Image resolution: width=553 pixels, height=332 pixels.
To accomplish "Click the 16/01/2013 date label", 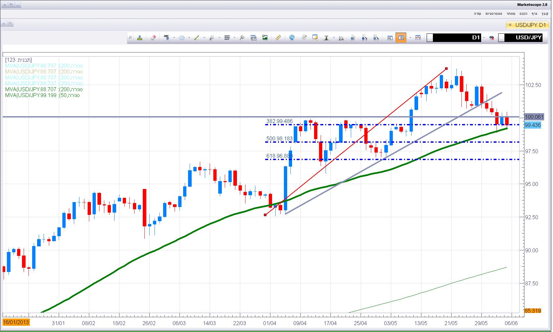I will click(16, 322).
